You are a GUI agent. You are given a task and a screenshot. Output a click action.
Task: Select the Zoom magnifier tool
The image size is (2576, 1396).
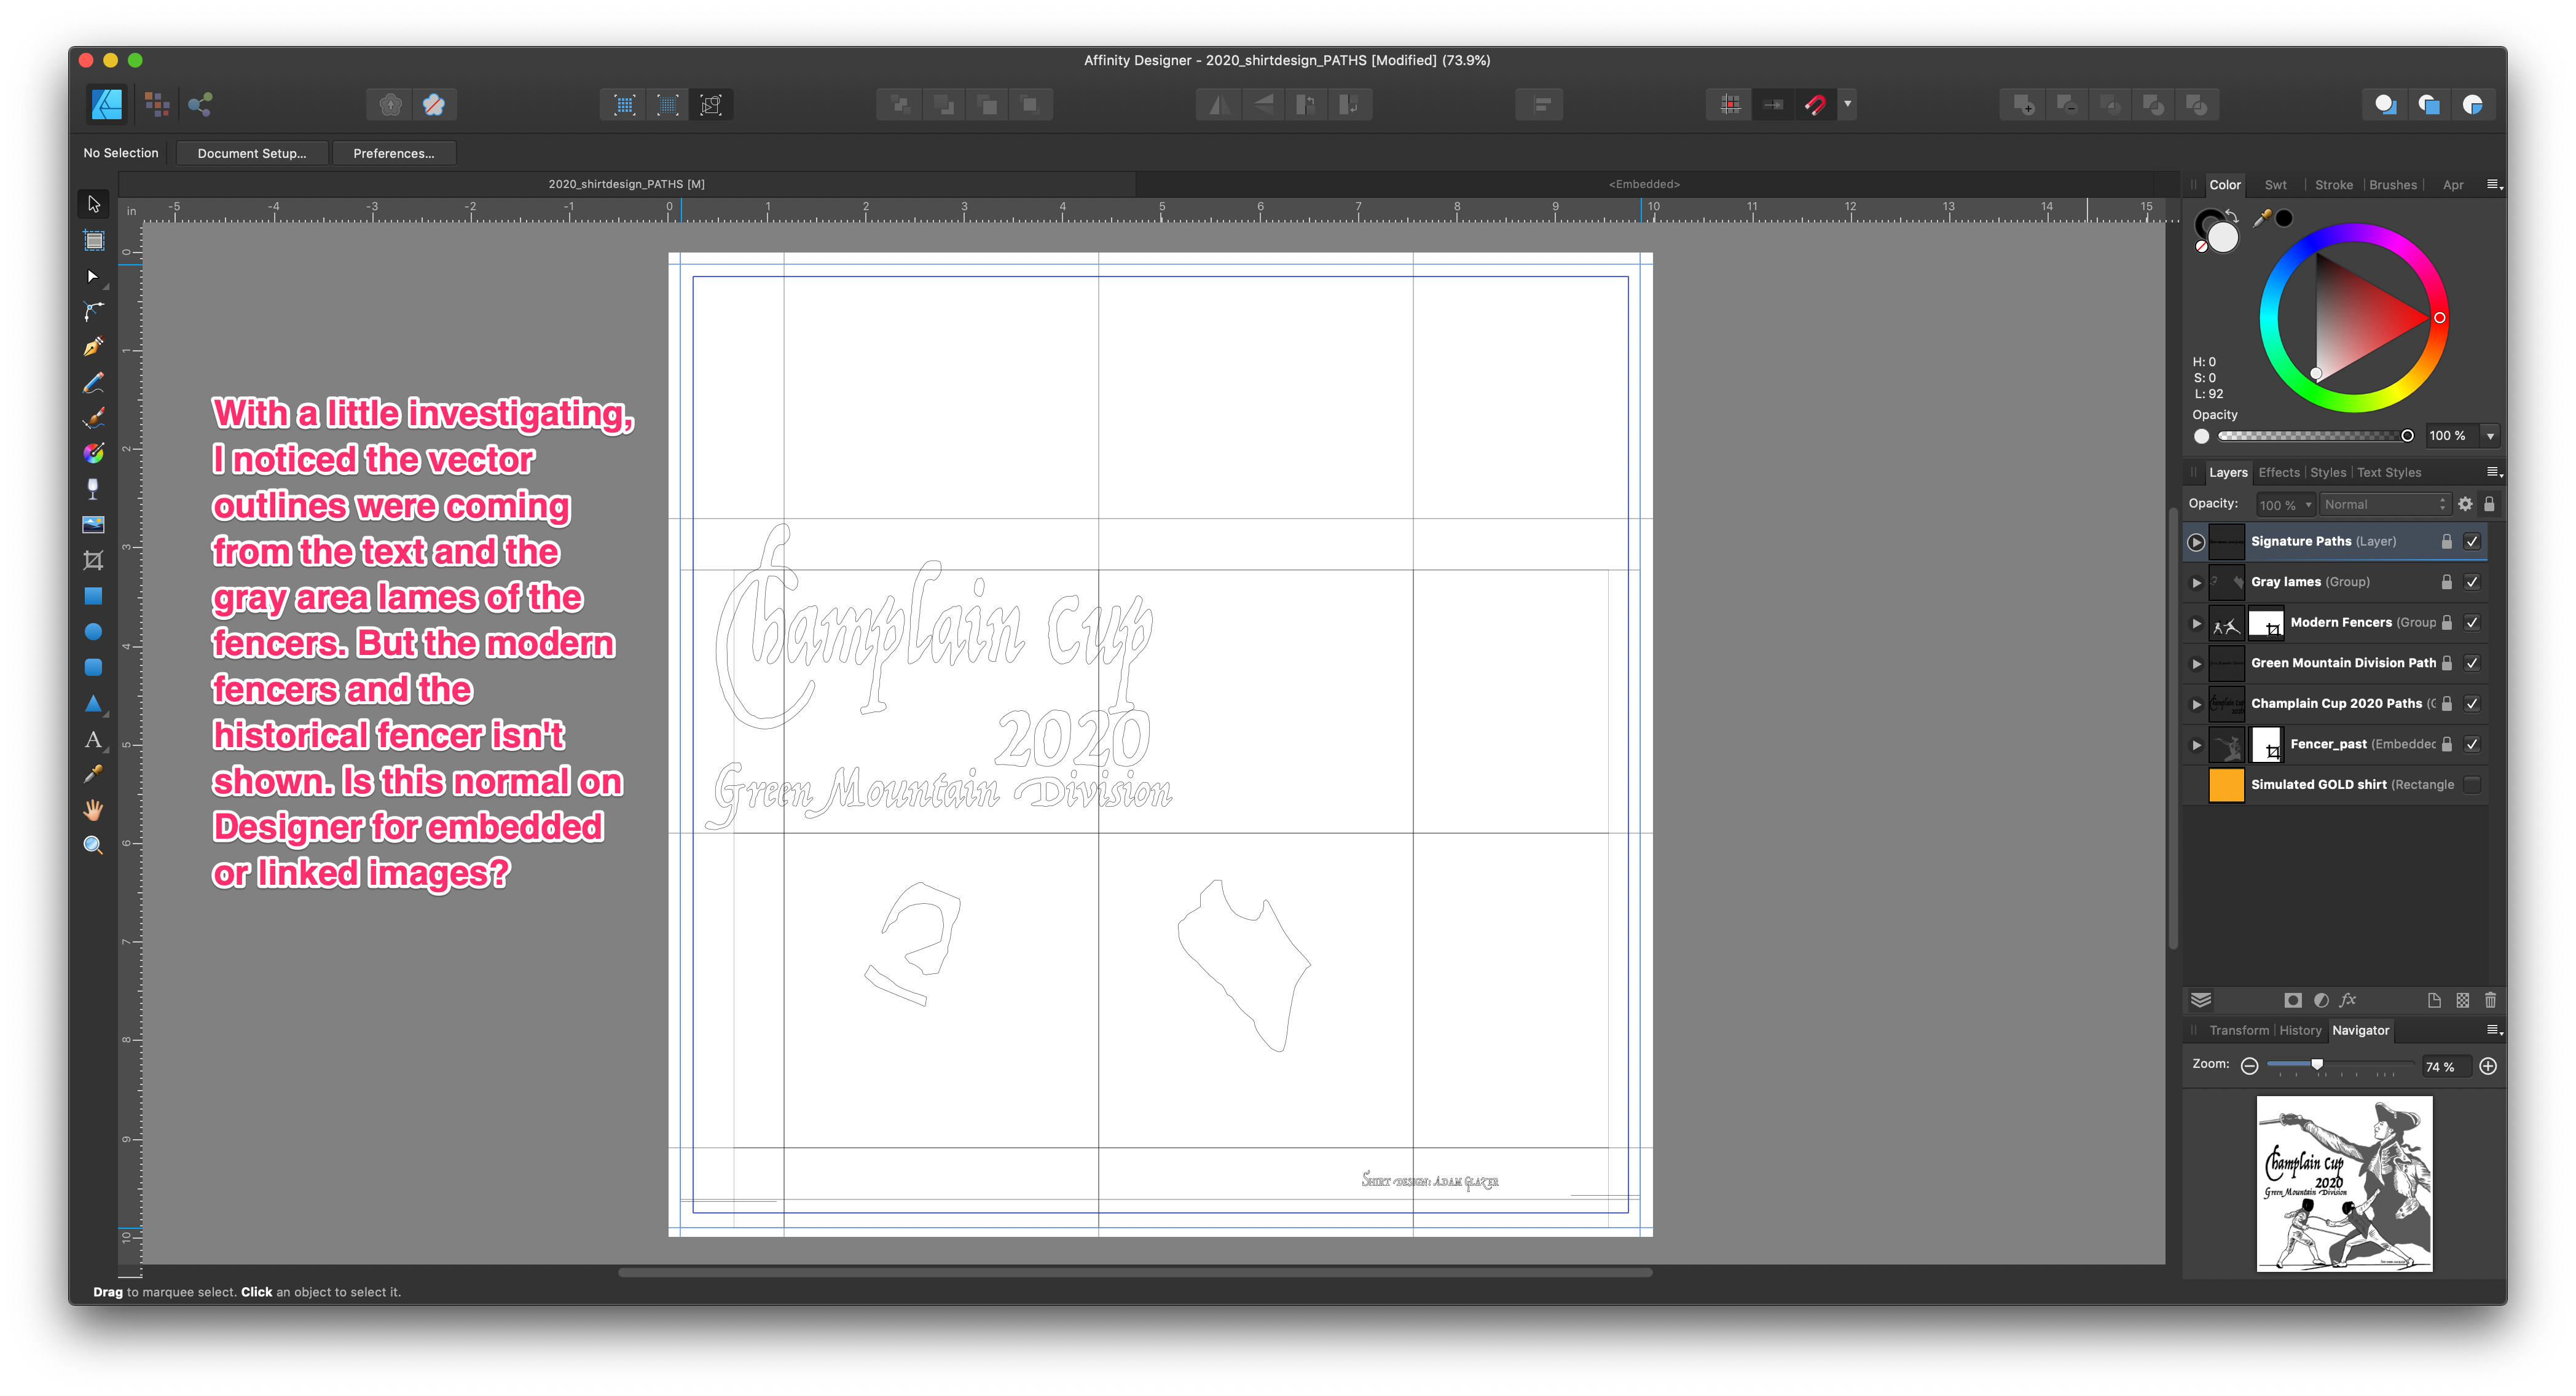click(93, 846)
